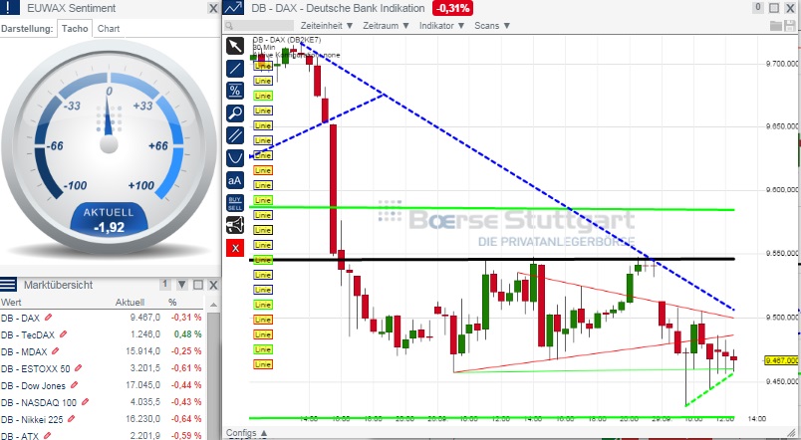Screen dimensions: 801x440
Task: Click the 1 counter badge in Marktübersicht
Action: tap(165, 285)
